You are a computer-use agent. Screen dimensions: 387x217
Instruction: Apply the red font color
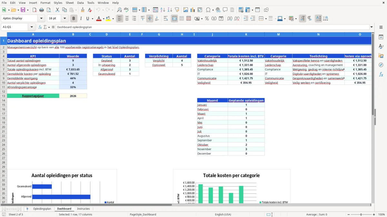[99, 19]
